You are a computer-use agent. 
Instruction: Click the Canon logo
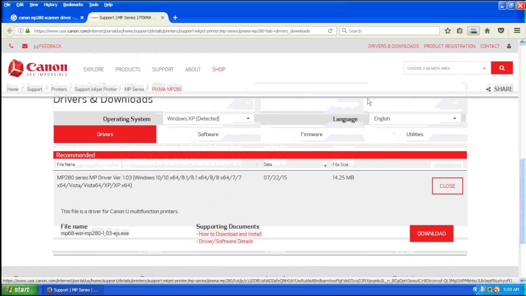point(38,68)
